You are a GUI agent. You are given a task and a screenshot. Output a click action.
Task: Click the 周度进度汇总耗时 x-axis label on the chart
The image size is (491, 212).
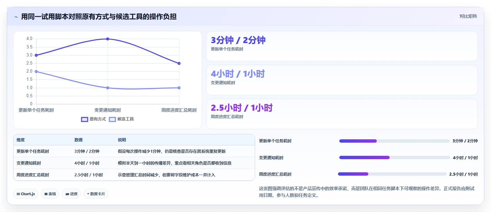(x=179, y=110)
